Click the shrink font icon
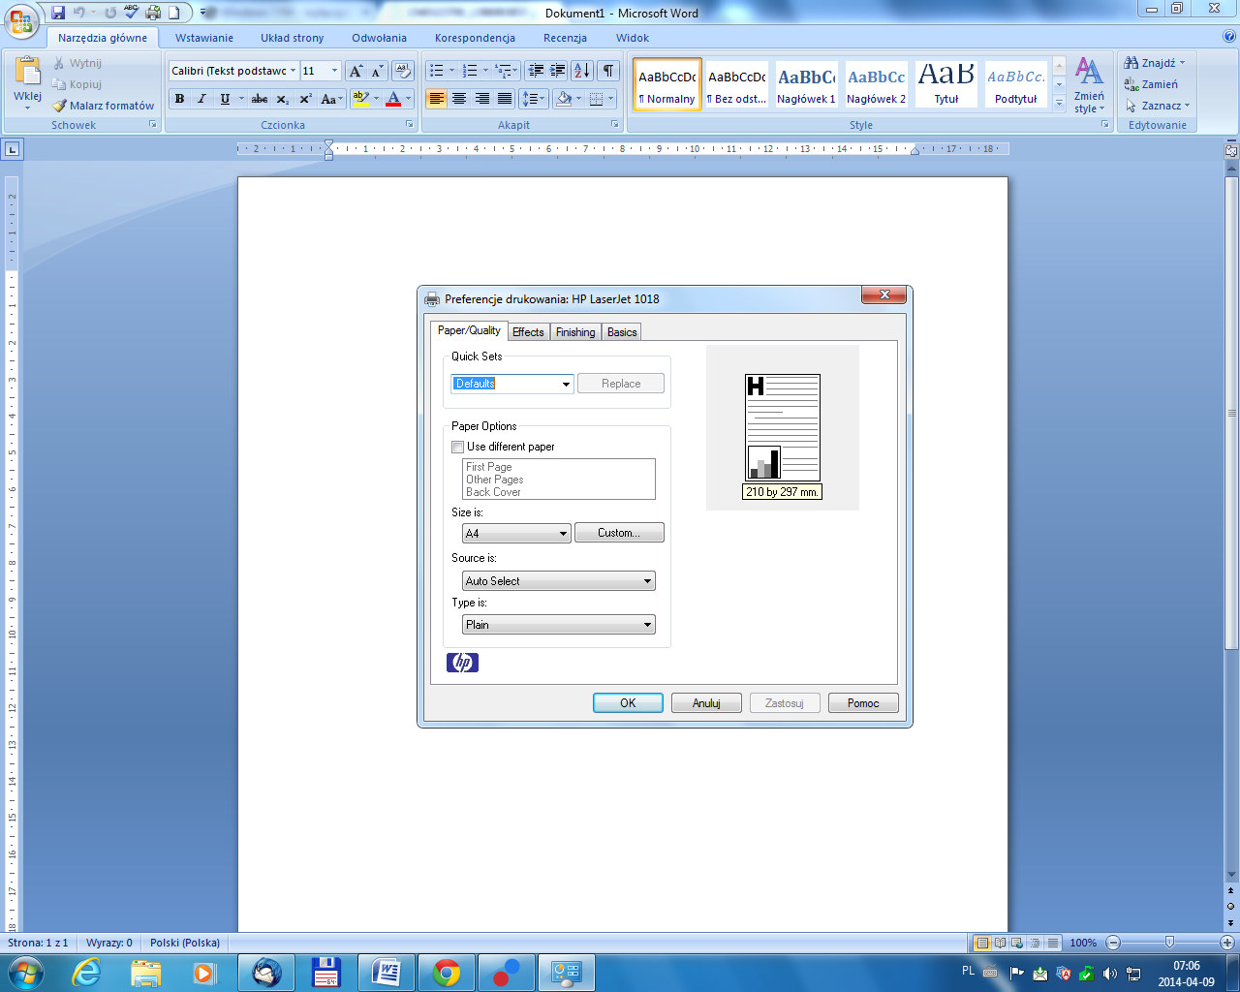Viewport: 1240px width, 992px height. 377,71
